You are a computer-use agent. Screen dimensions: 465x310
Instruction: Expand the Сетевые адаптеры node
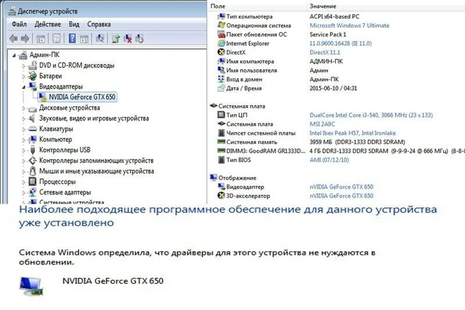24,193
